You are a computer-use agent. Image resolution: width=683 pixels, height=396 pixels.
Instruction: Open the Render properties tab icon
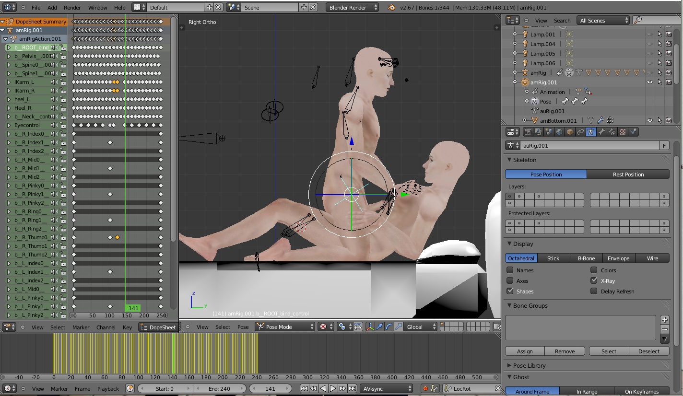coord(528,132)
